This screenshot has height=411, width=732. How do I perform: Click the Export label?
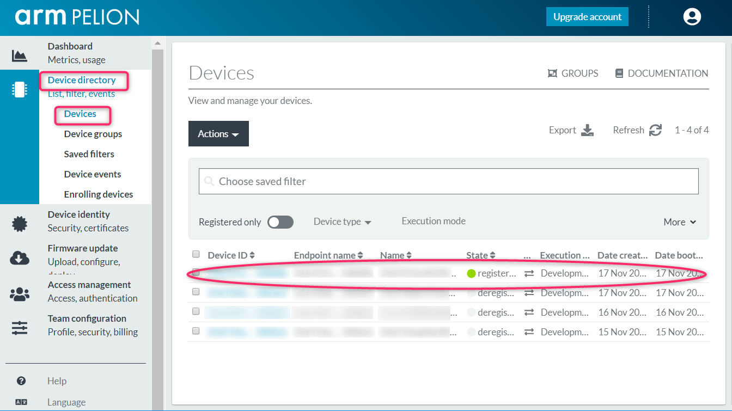[563, 130]
